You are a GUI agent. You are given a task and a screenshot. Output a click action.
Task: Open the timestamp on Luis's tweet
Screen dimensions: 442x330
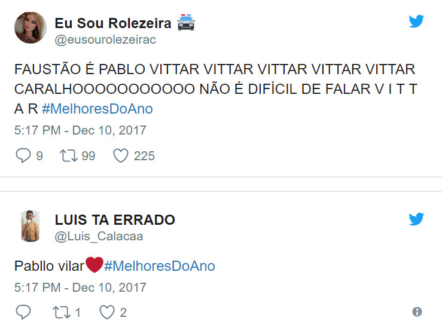pos(80,287)
